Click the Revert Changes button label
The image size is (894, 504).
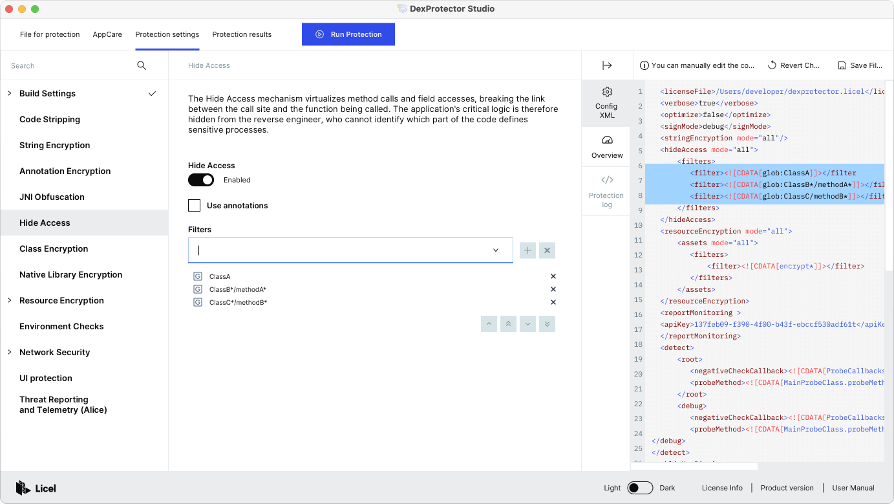(800, 65)
